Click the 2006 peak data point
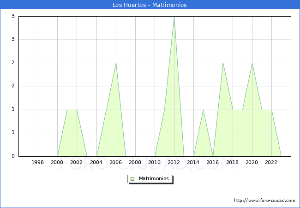300x208 pixels. (116, 63)
